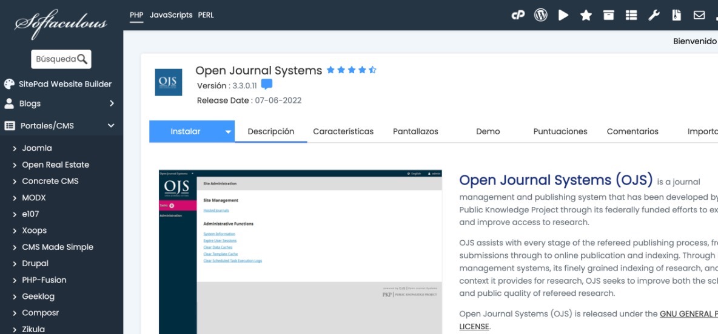
Task: Click the blue comment bubble beside version
Action: click(267, 85)
